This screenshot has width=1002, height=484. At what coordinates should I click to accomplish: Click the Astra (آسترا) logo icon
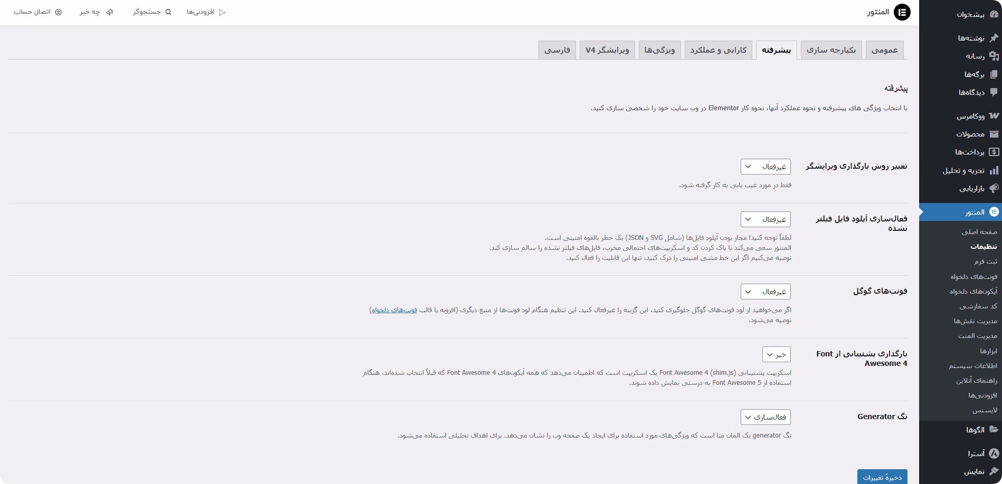point(994,453)
